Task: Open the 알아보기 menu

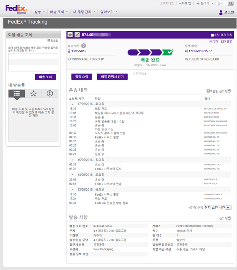Action: coord(109,12)
